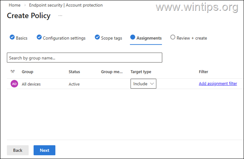Click the Group me... column header
The image size is (244, 159).
coord(112,72)
